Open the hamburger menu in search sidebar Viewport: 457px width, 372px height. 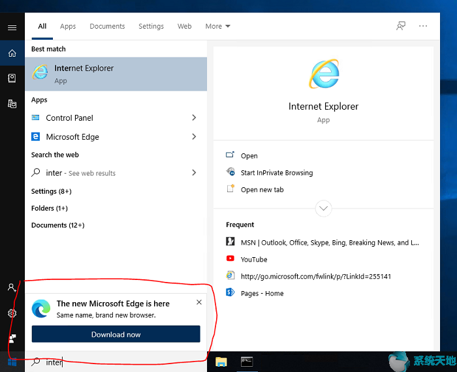12,27
